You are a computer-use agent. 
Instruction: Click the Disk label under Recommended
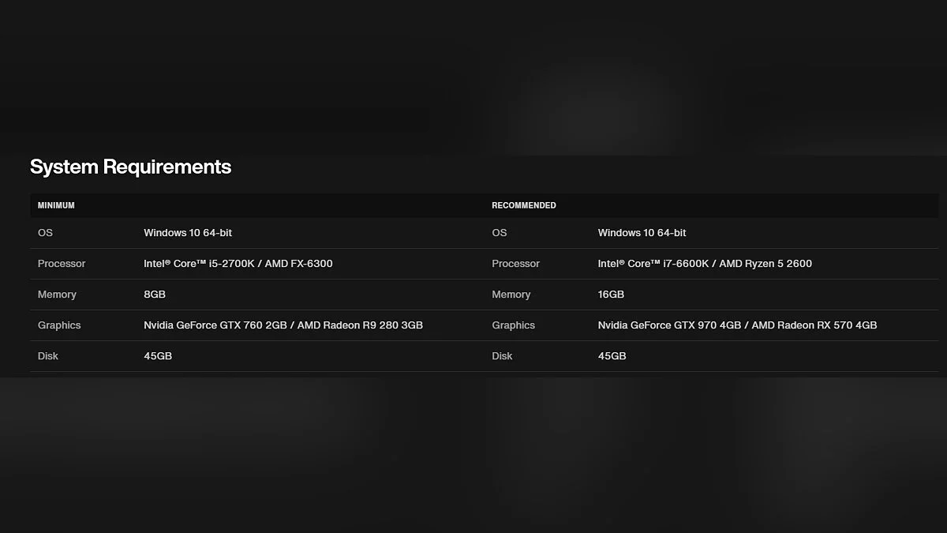click(502, 356)
